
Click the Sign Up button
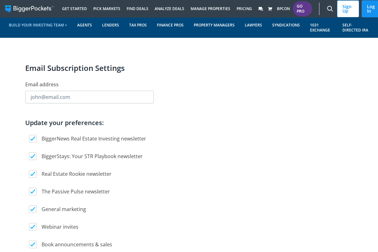coord(347,9)
